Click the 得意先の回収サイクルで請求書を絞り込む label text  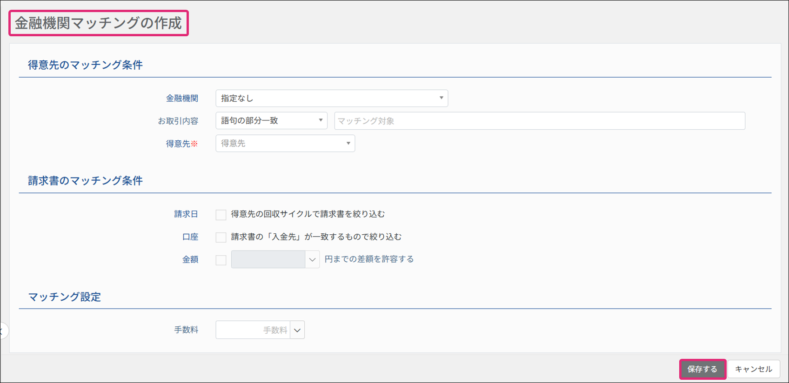pyautogui.click(x=308, y=214)
